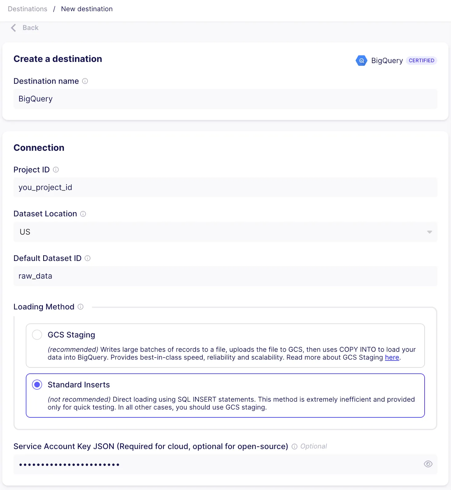Screen dimensions: 451x490
Task: Click the New destination breadcrumb
Action: pyautogui.click(x=87, y=9)
